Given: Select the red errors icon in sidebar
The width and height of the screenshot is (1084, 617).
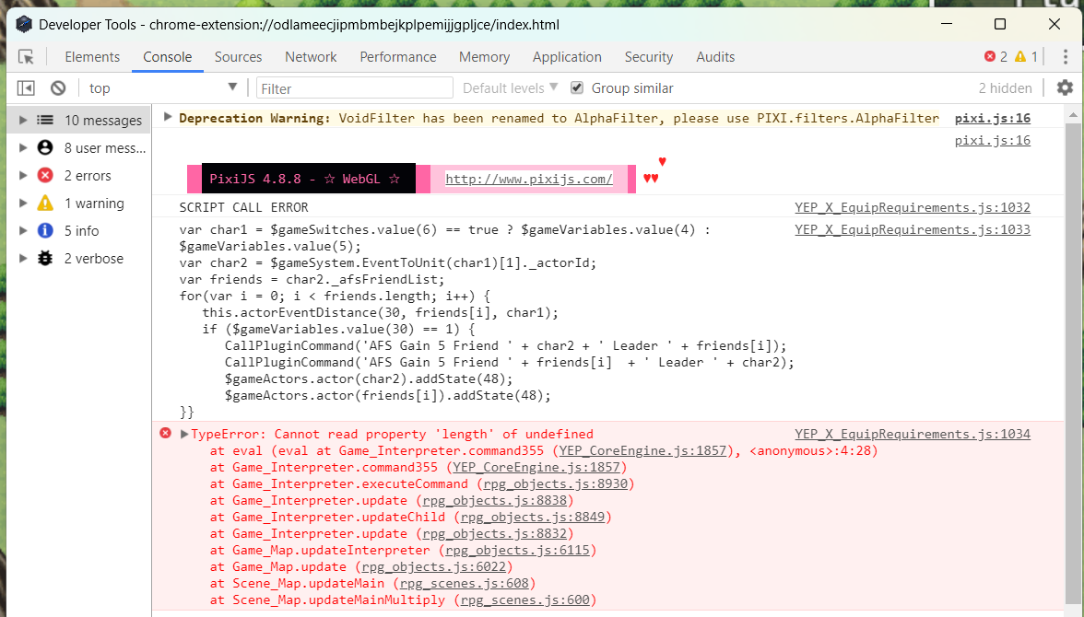Looking at the screenshot, I should click(x=45, y=176).
